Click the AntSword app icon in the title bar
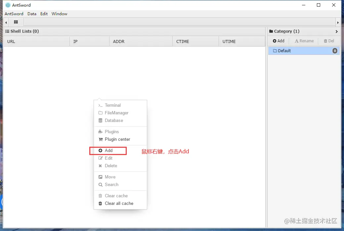The width and height of the screenshot is (344, 231). [x=8, y=5]
